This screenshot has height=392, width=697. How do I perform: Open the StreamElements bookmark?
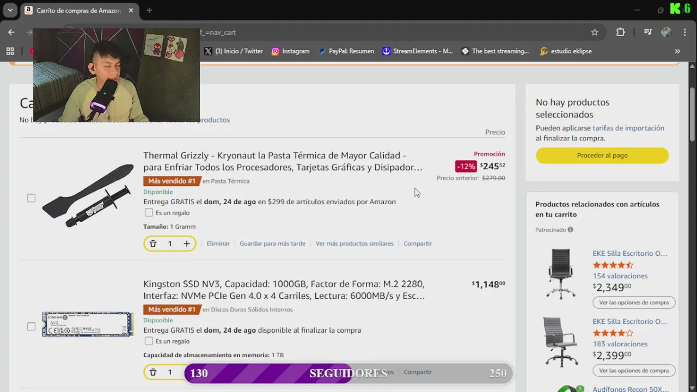tap(418, 51)
